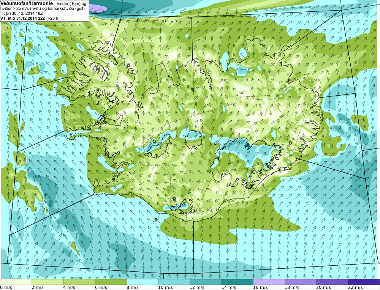Click the 'VT: Mið 31.12.2014 22Z' valid time

click(x=23, y=18)
